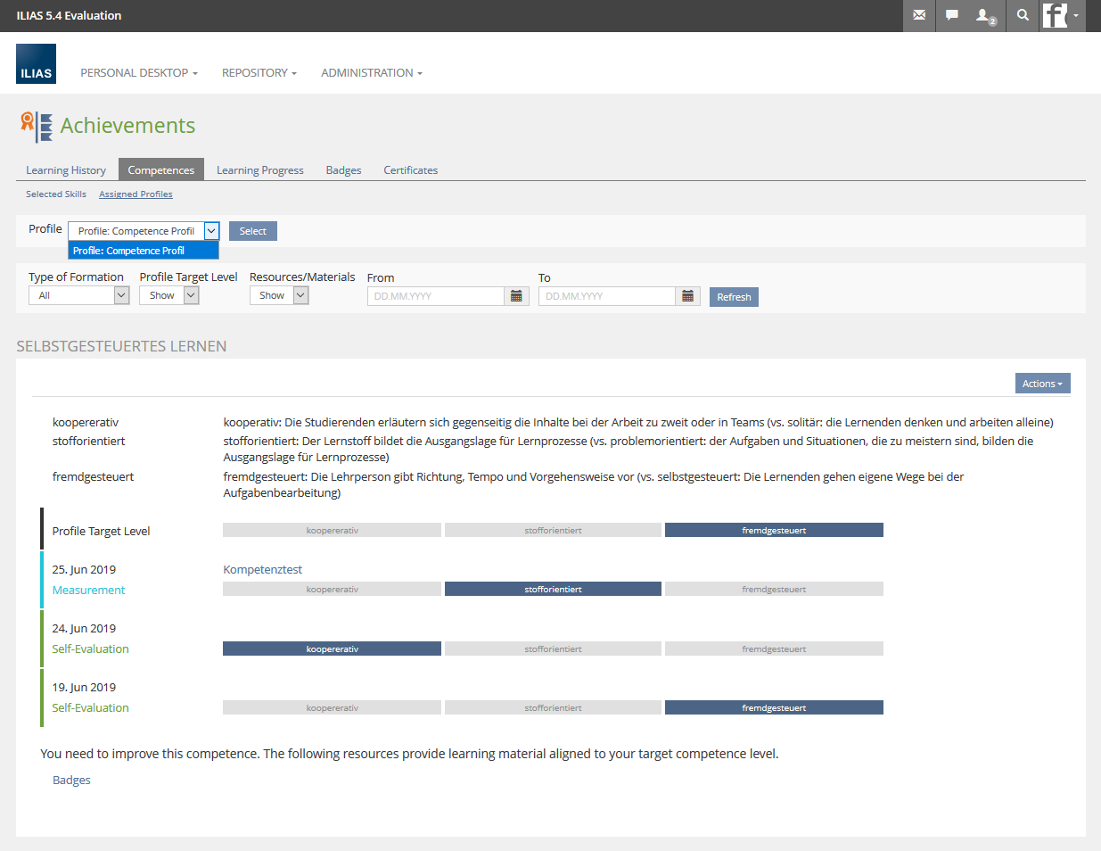The image size is (1101, 851).
Task: Click the Refresh button
Action: pyautogui.click(x=734, y=297)
